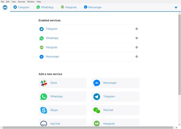Screen dimensions: 181x129
Task: Open the Window menu
Action: click(x=31, y=2)
